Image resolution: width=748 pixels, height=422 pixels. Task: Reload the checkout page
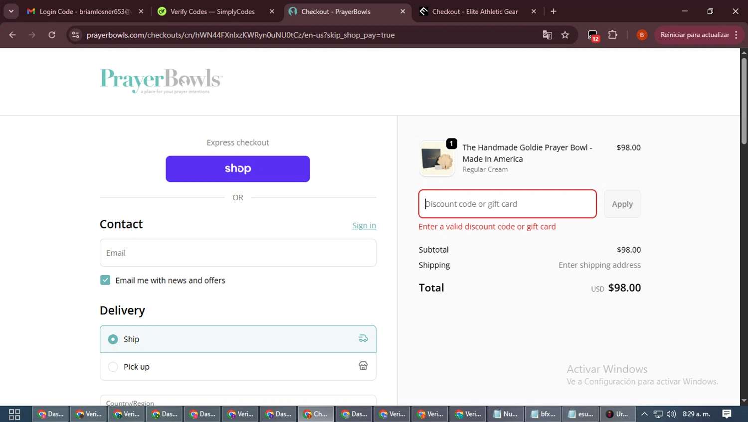coord(52,35)
